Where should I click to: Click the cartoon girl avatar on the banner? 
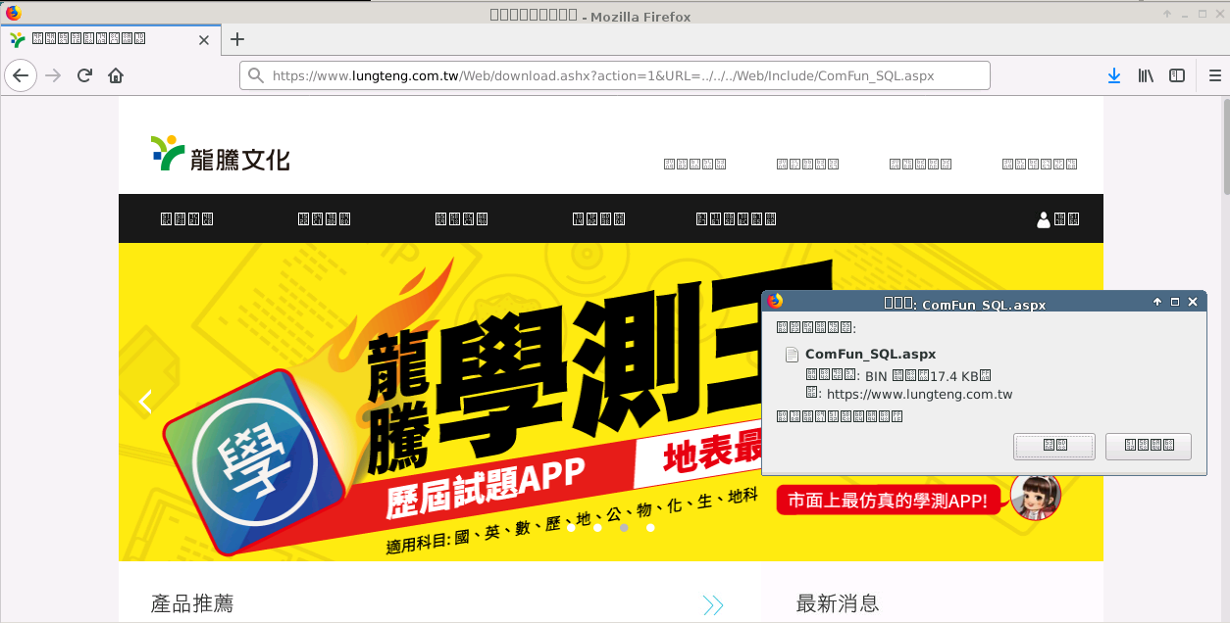coord(1036,496)
